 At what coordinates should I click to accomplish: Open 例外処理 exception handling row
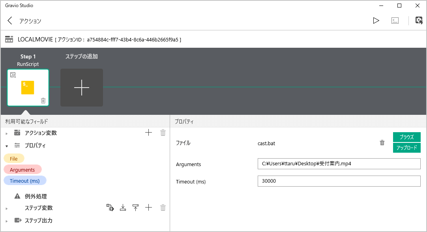click(36, 196)
